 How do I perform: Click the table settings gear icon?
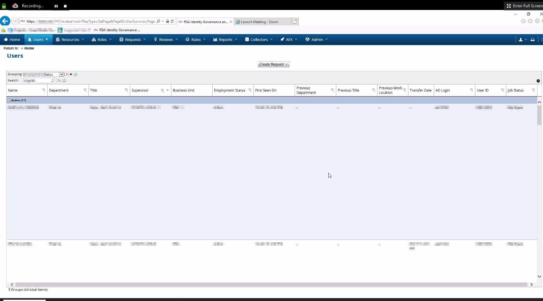tap(538, 81)
